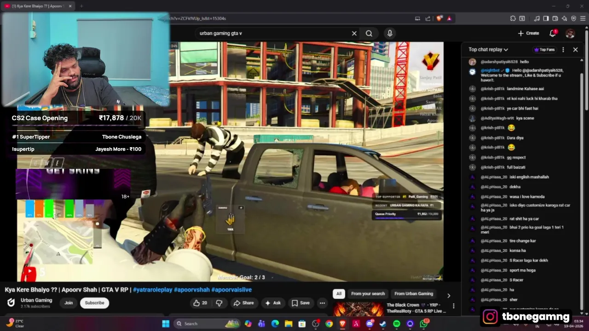The image size is (589, 331).
Task: Switch to the Kya Kere Bhaiyo browser tab
Action: click(x=38, y=6)
